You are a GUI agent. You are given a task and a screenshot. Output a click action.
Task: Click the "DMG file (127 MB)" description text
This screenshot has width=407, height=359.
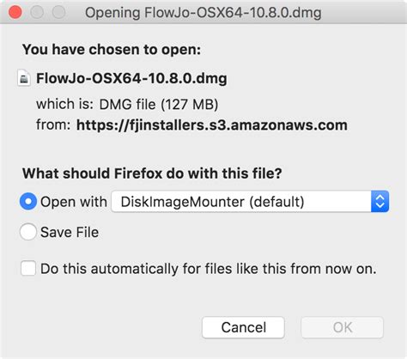(159, 104)
